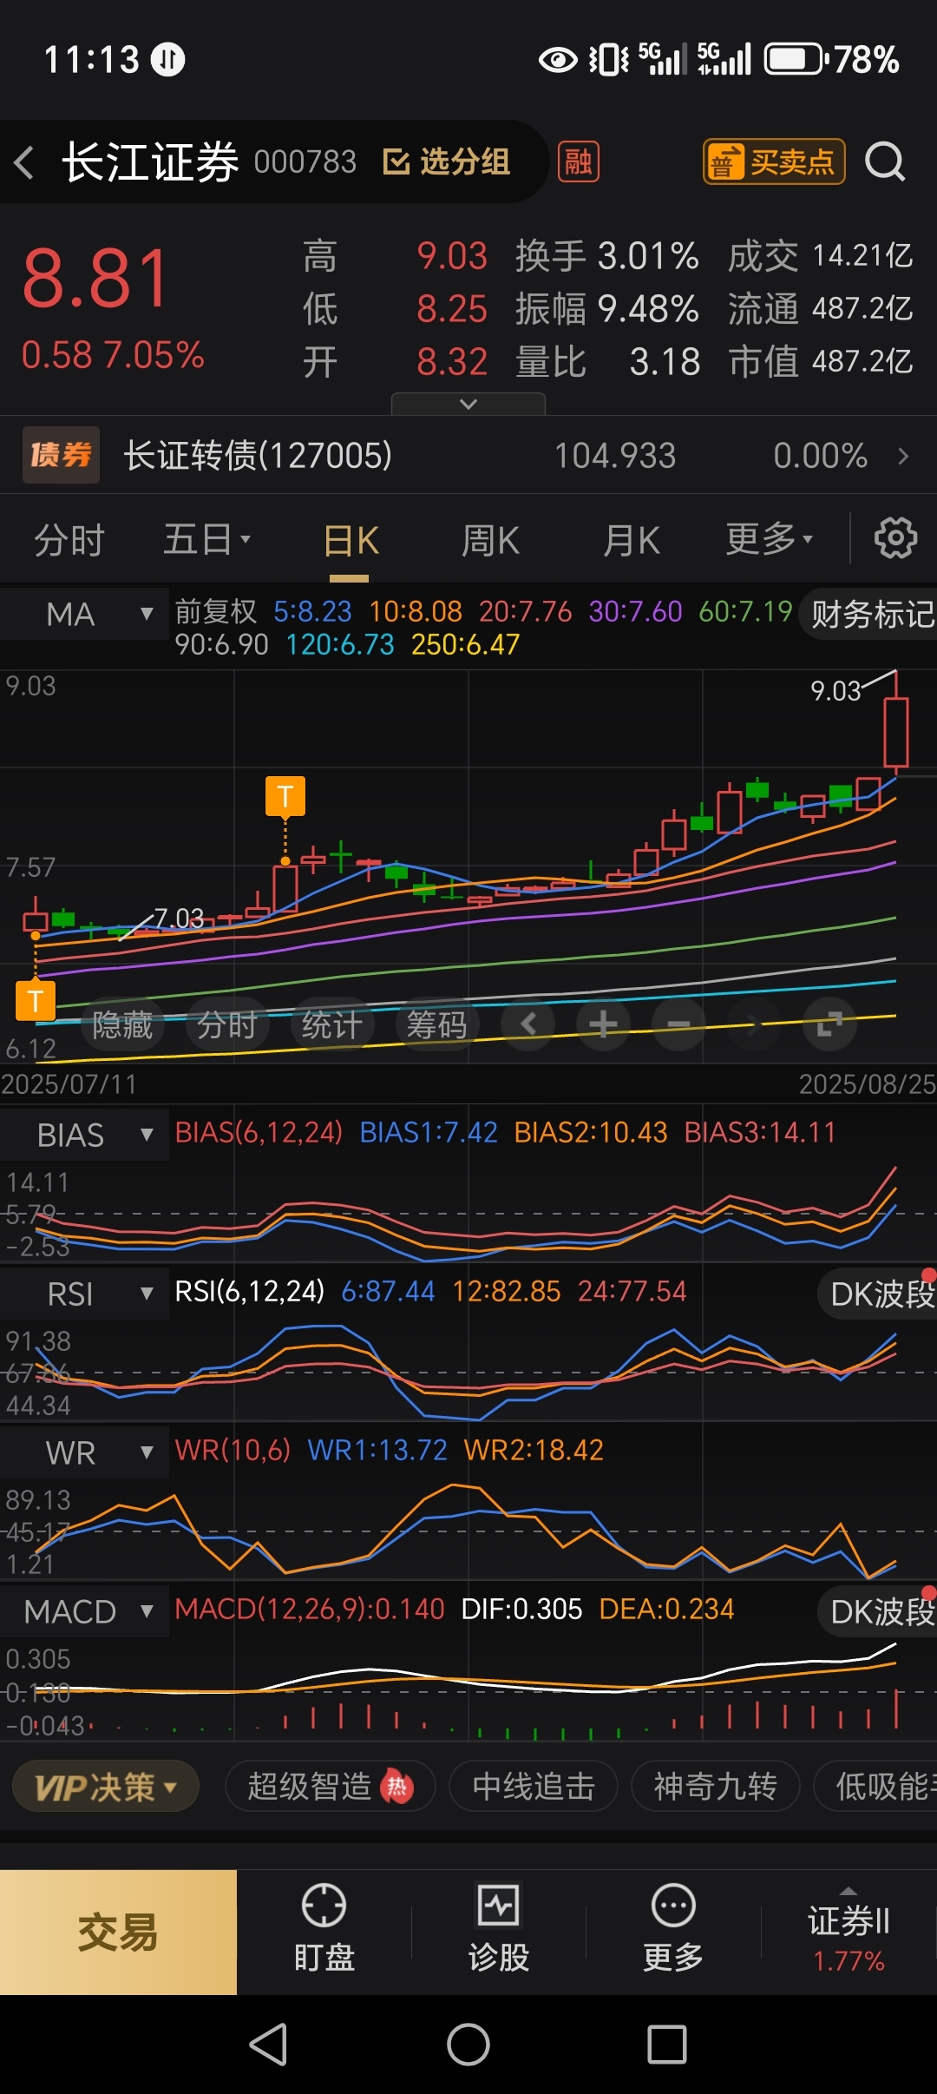Open the 长证转债(127005) bond row
This screenshot has width=937, height=2094.
[x=468, y=456]
